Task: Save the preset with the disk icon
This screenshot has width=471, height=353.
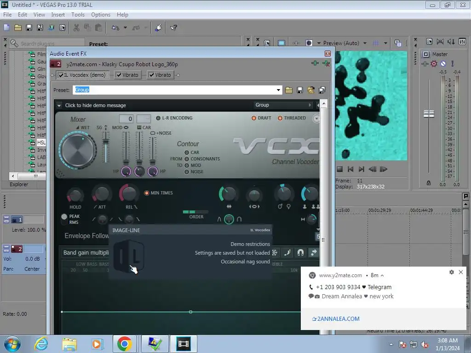Action: [300, 90]
